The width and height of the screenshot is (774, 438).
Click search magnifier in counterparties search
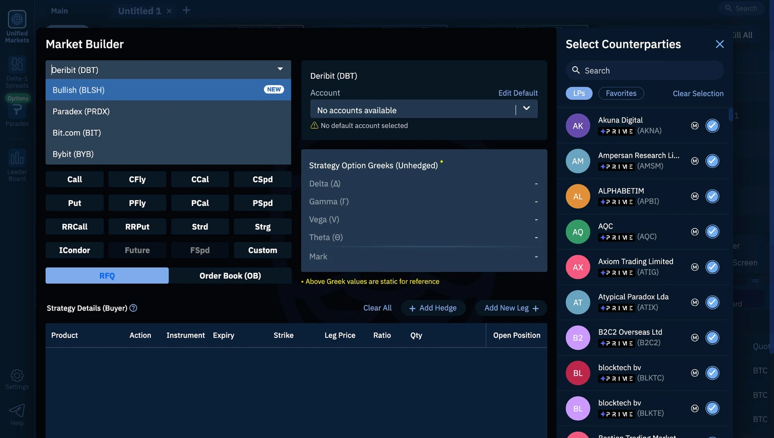pos(576,70)
